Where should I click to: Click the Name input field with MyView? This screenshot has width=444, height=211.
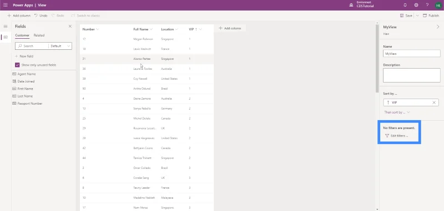(x=411, y=53)
